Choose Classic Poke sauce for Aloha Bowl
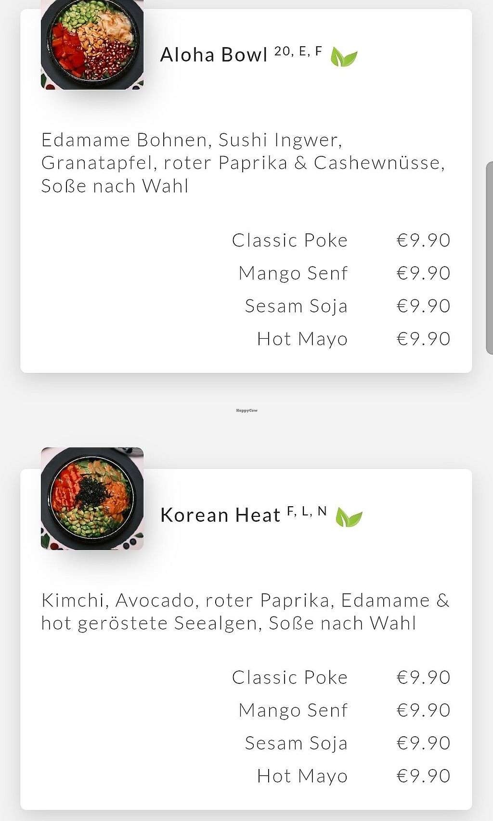Viewport: 493px width, 821px height. click(289, 240)
